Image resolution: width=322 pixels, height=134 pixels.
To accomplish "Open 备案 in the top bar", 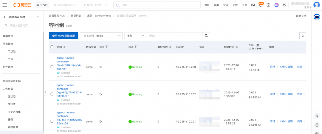I will pos(216,5).
